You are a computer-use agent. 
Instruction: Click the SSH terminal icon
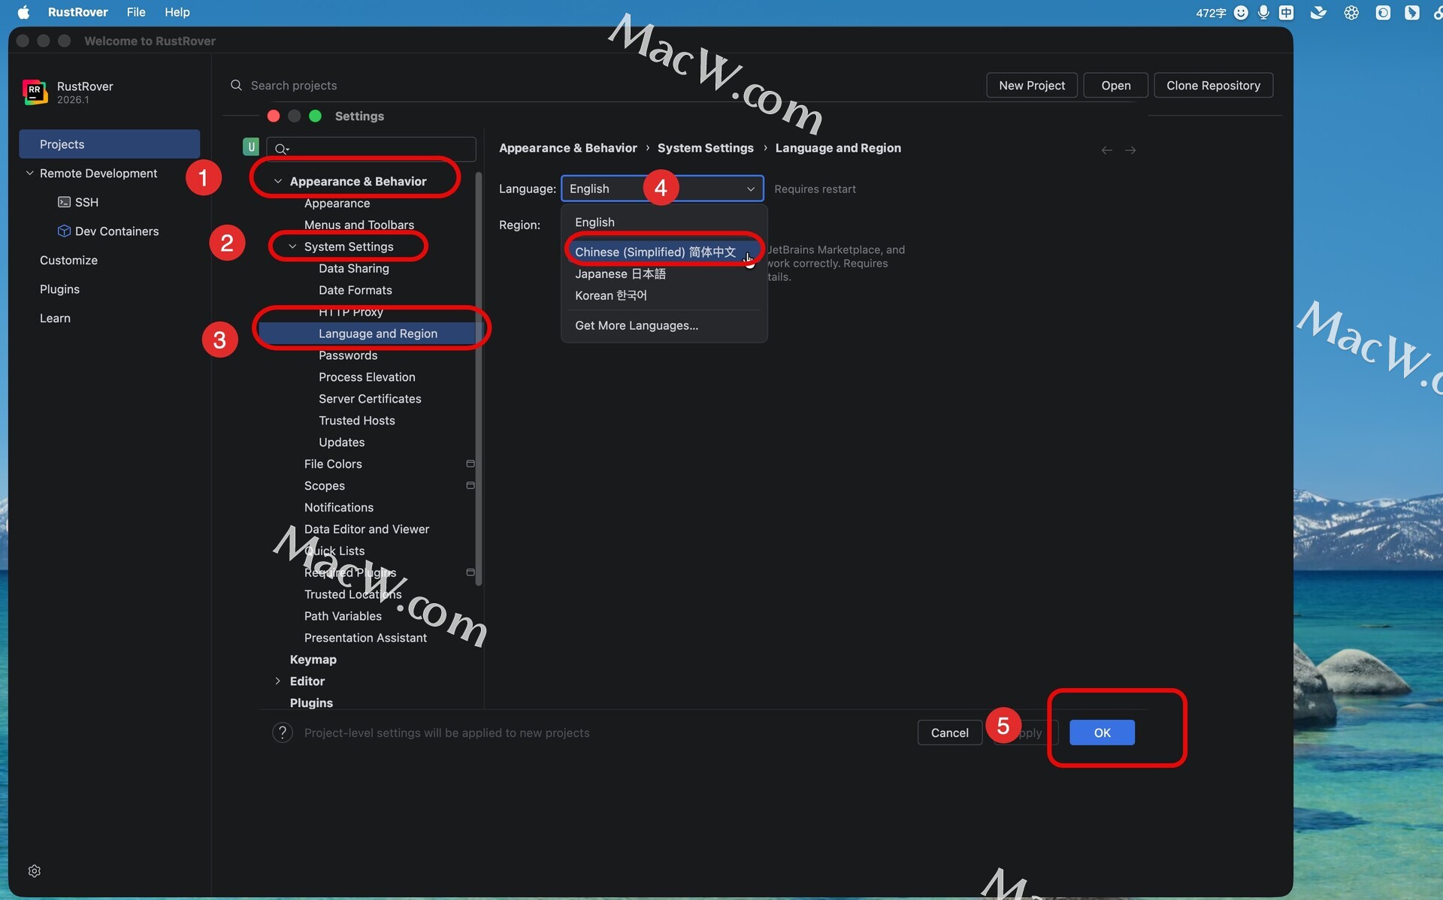[x=64, y=202]
